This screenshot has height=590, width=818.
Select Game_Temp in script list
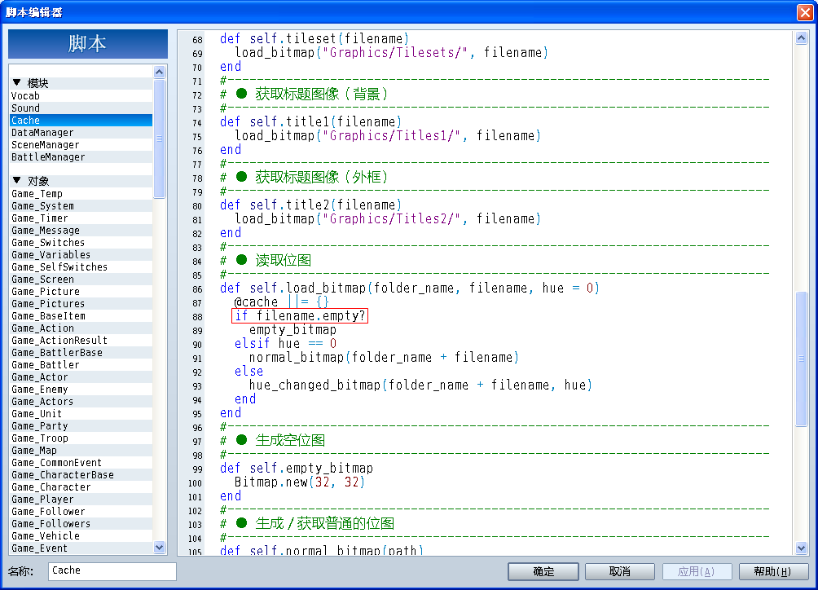[81, 194]
